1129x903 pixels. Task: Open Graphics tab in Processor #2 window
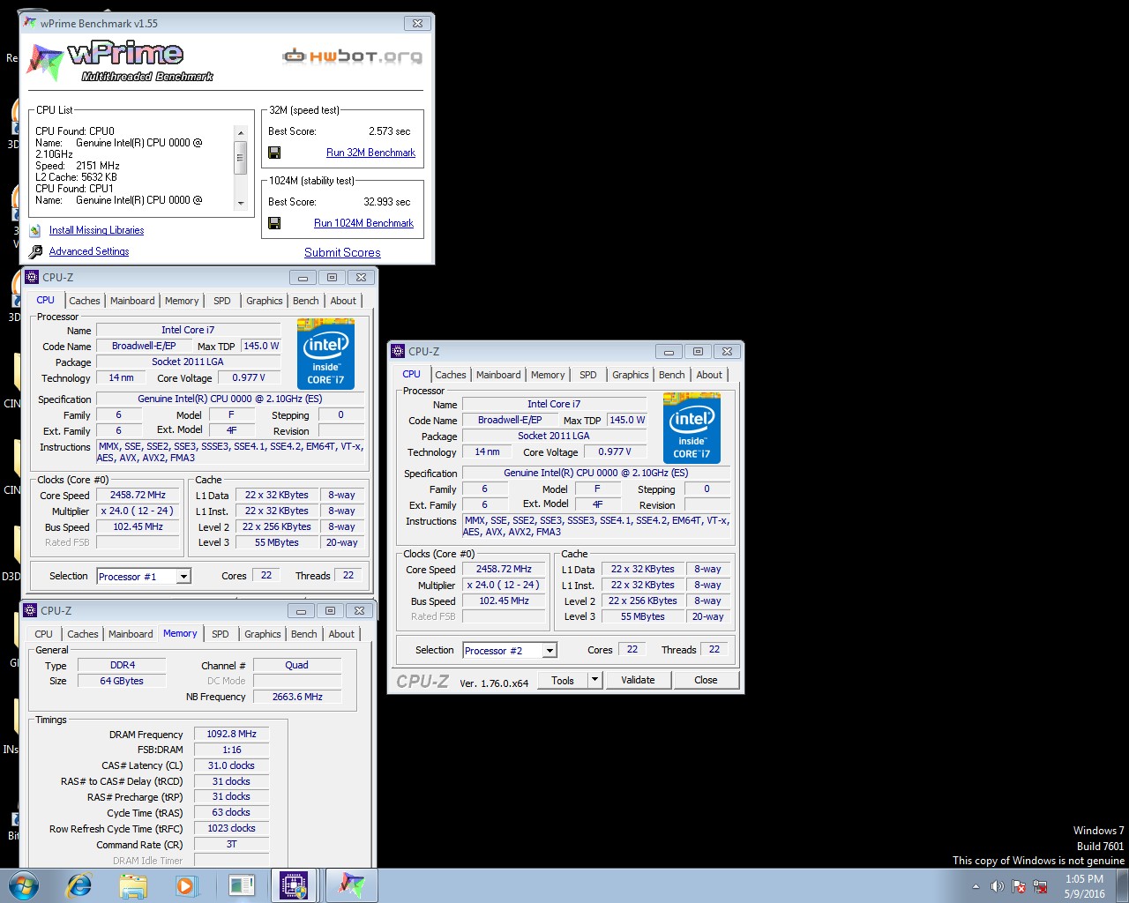pyautogui.click(x=631, y=375)
